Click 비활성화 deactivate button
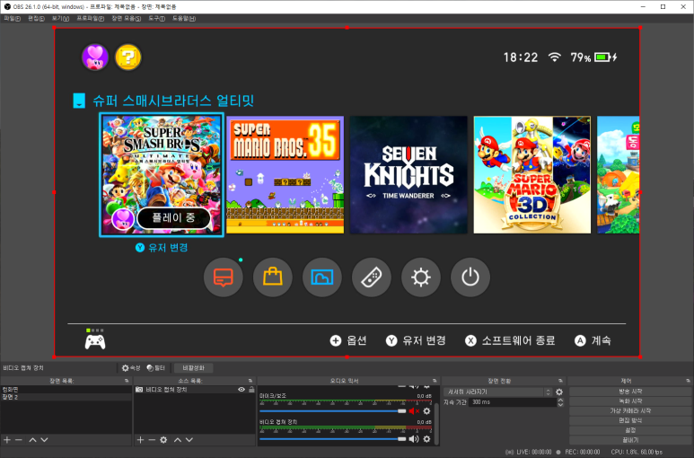 (193, 367)
